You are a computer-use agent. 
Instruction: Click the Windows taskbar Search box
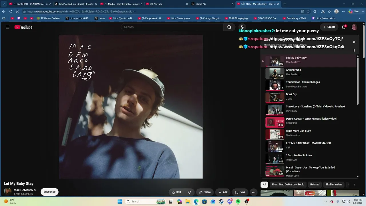click(x=145, y=201)
